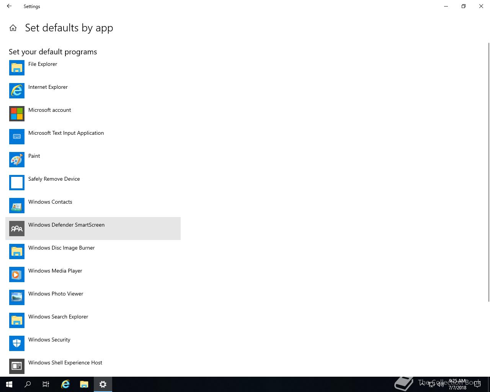Click the Microsoft account logo icon
The width and height of the screenshot is (490, 392).
click(x=17, y=114)
